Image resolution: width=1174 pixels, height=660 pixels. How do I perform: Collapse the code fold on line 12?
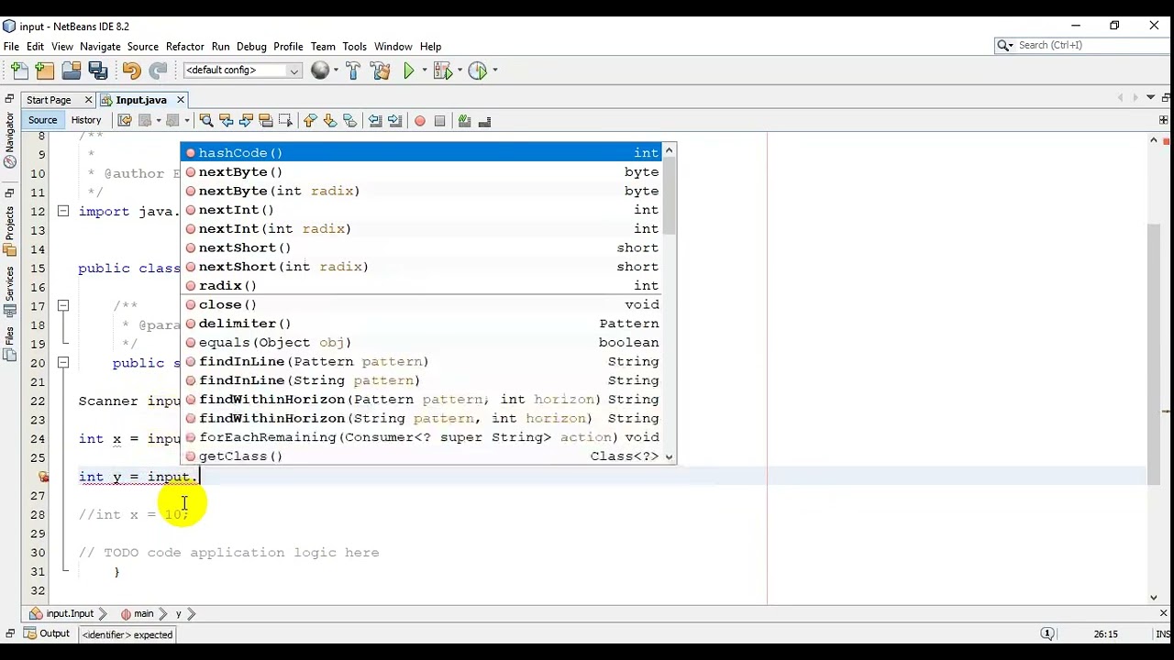point(63,212)
